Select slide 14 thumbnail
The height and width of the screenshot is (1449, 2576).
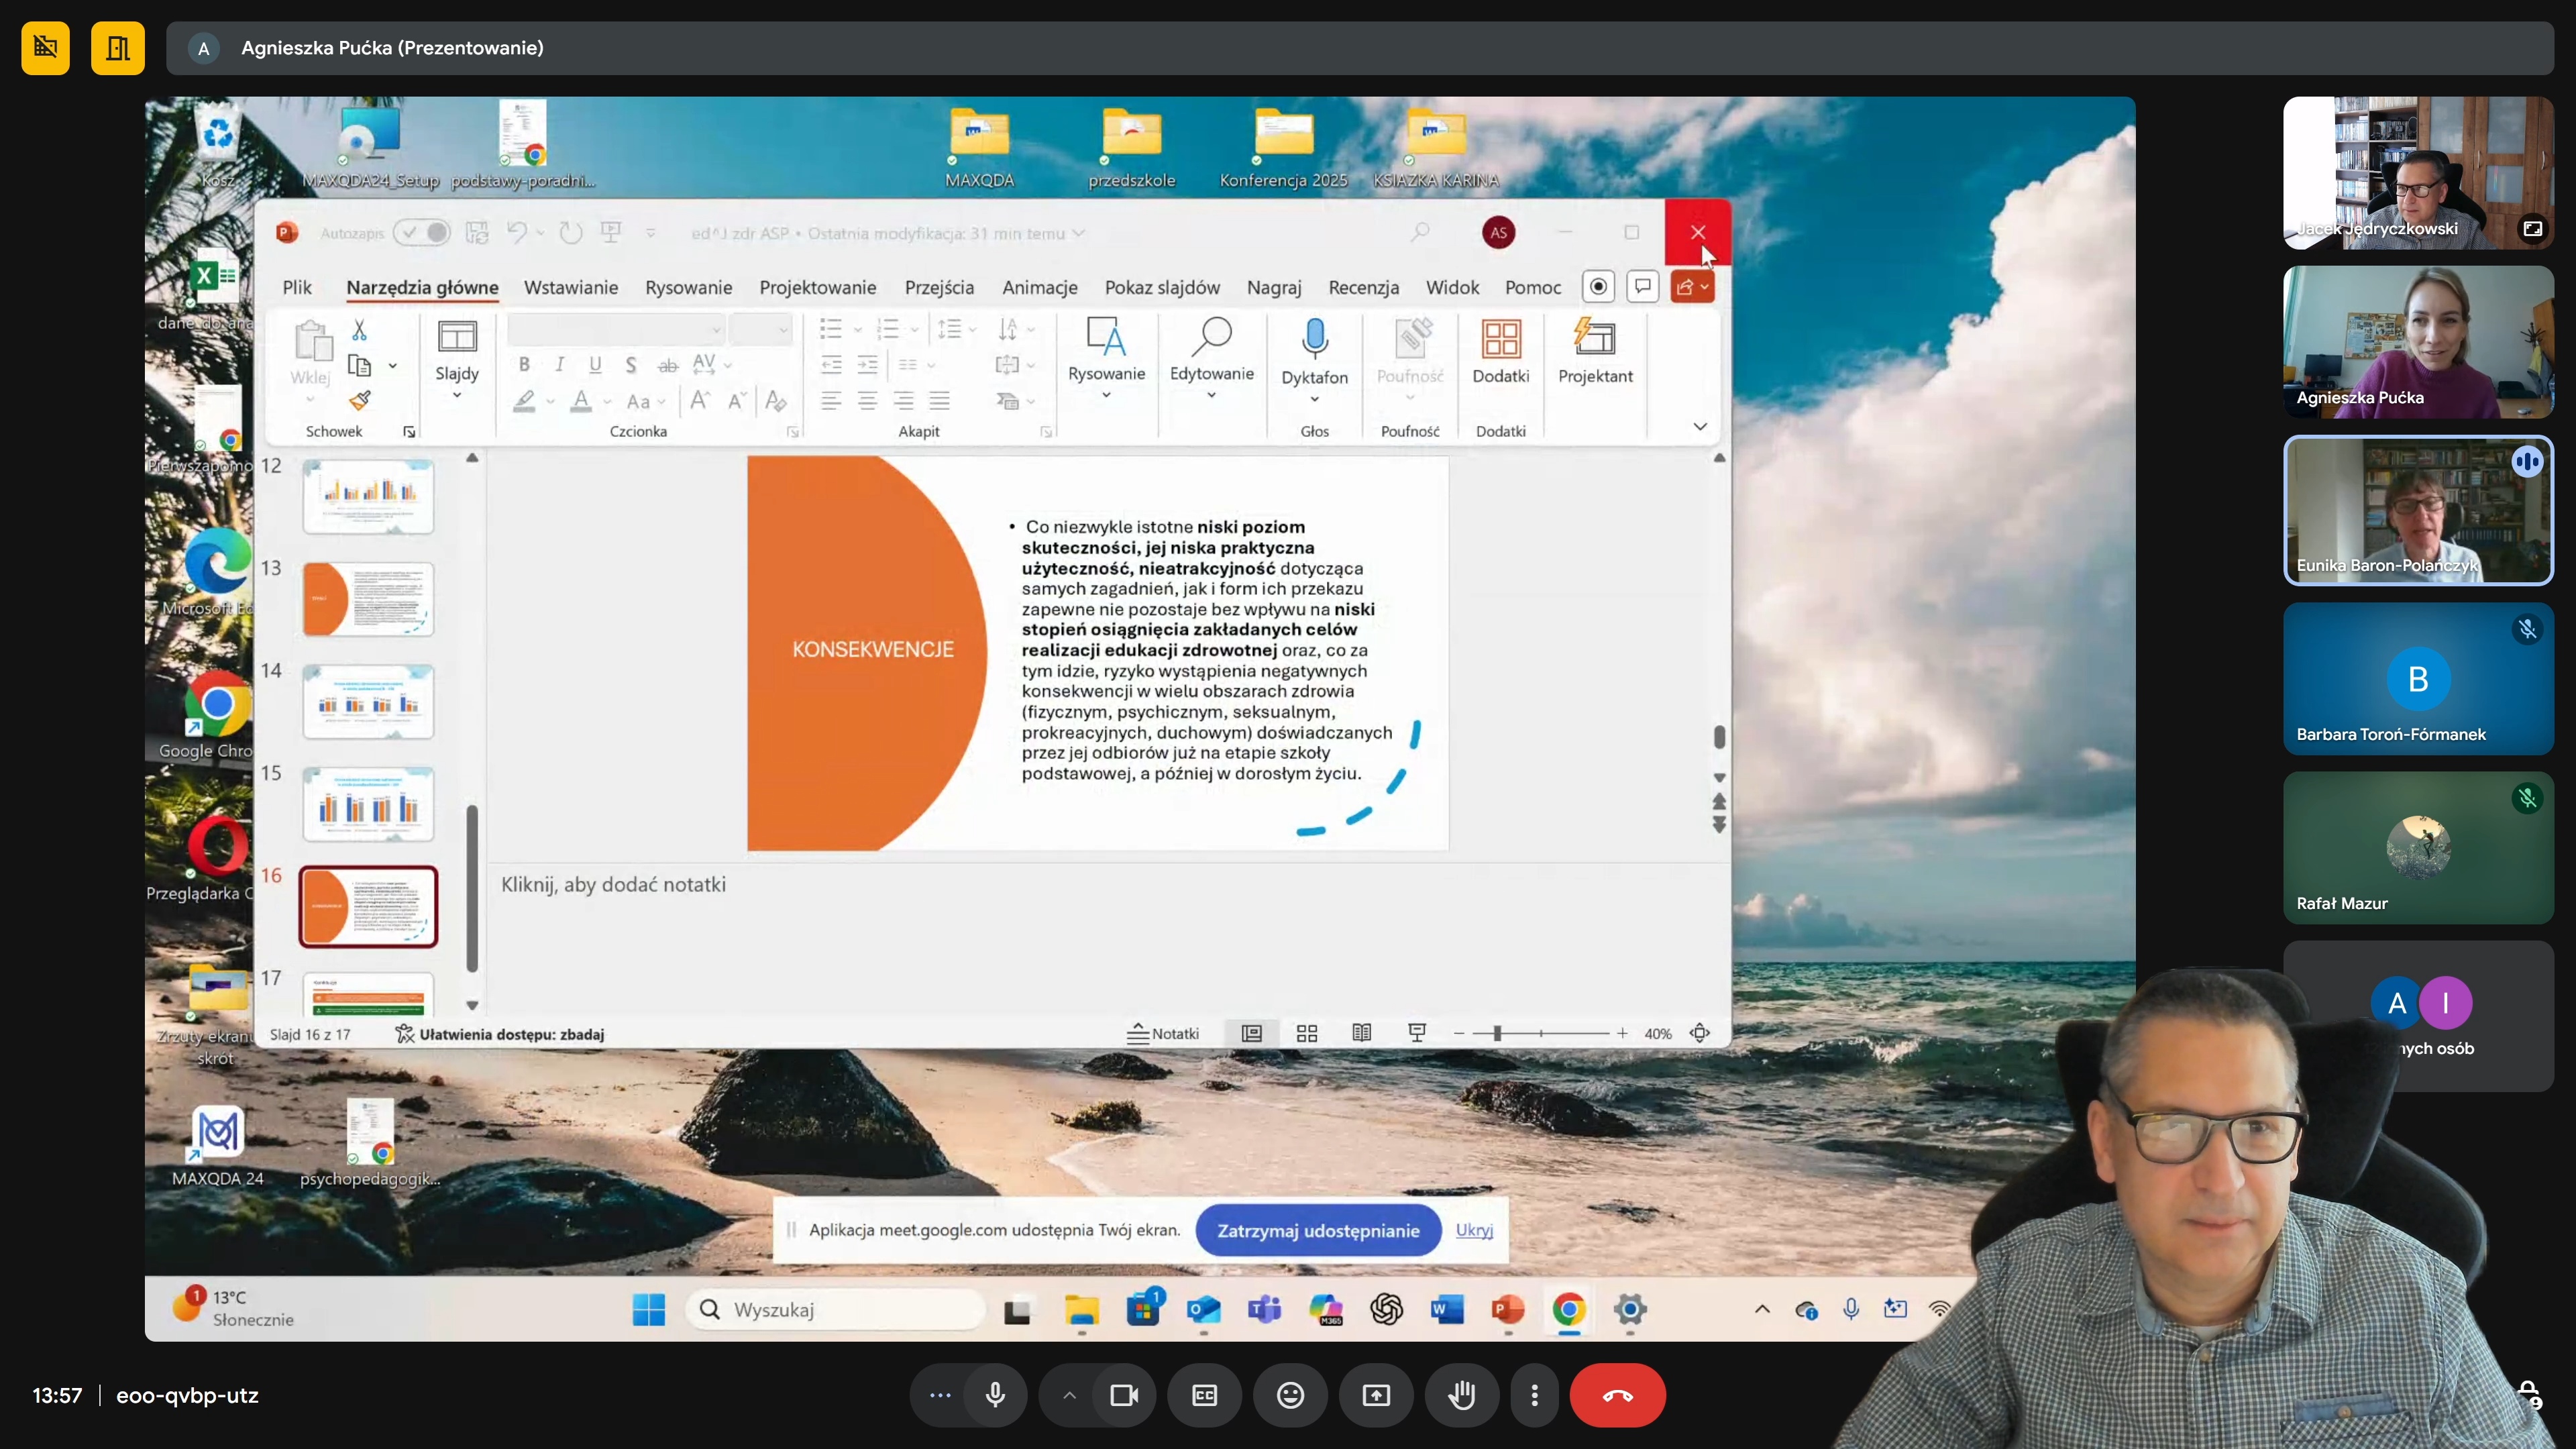tap(368, 702)
